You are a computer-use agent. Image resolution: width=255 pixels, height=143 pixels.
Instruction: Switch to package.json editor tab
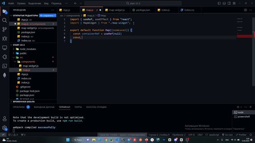click(143, 10)
